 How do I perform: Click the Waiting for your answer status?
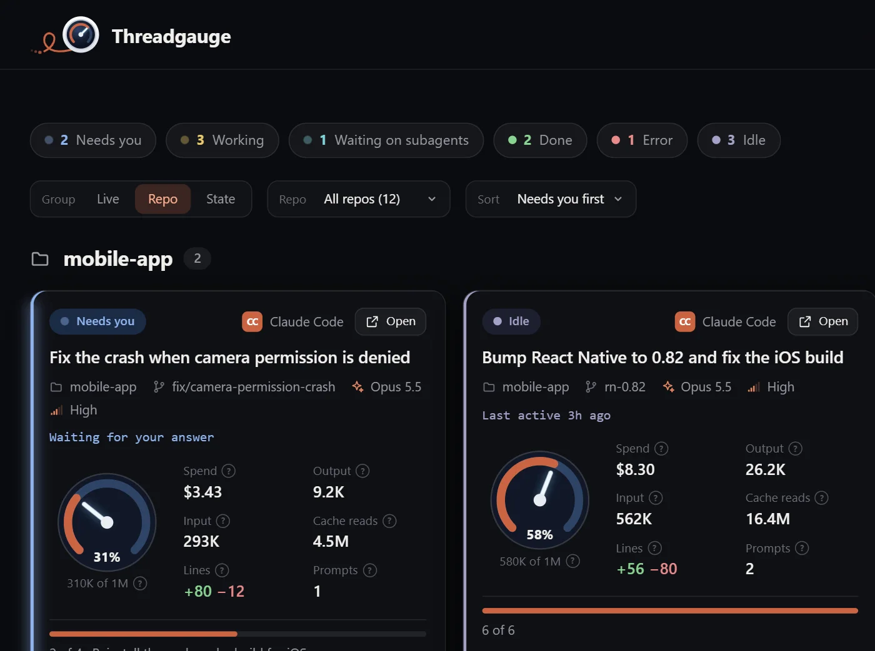[x=132, y=438]
